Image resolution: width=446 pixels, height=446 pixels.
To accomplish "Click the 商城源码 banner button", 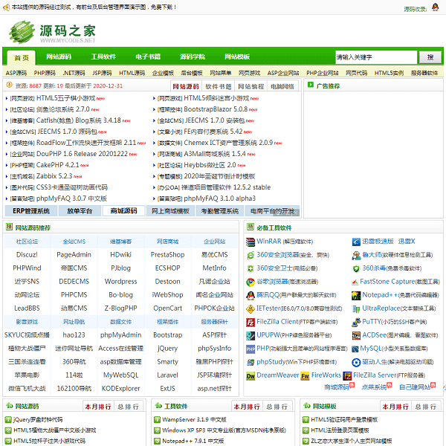I will (x=123, y=211).
